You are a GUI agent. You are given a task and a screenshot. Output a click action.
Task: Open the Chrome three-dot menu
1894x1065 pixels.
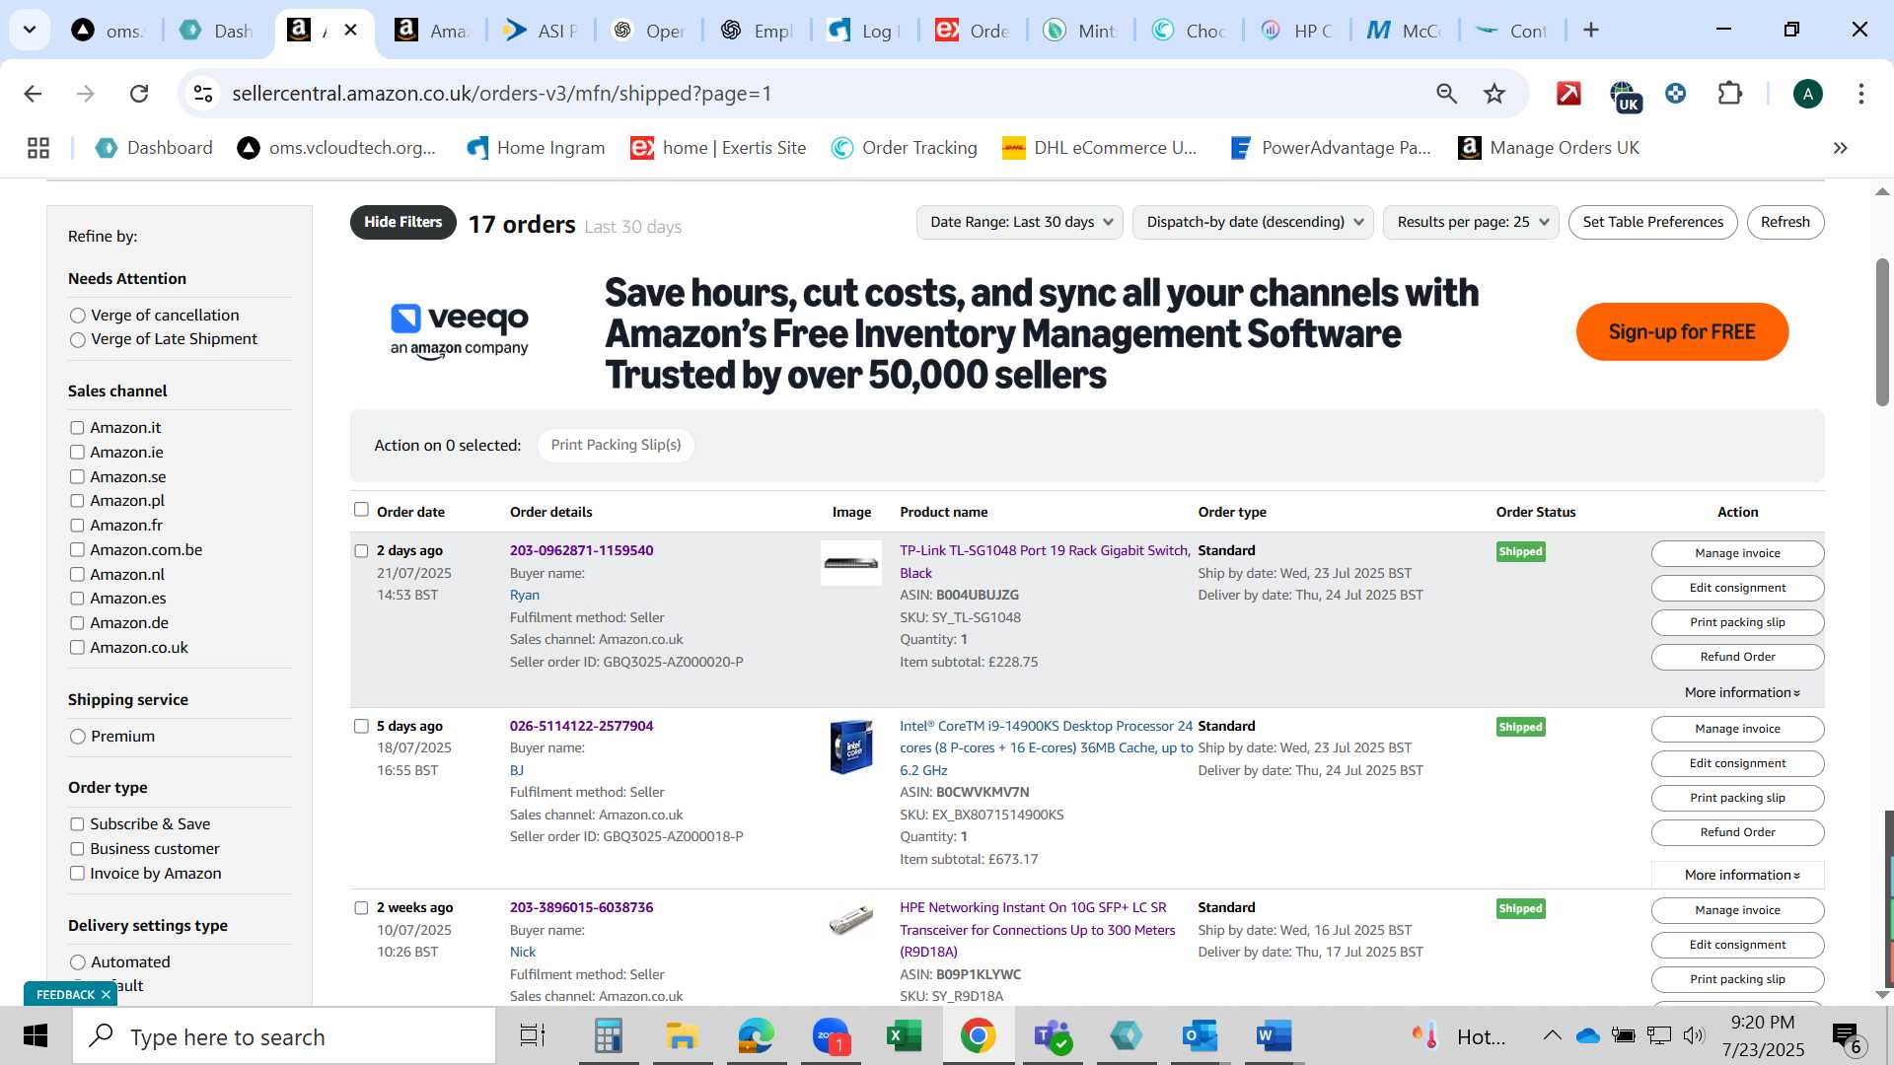1860,94
